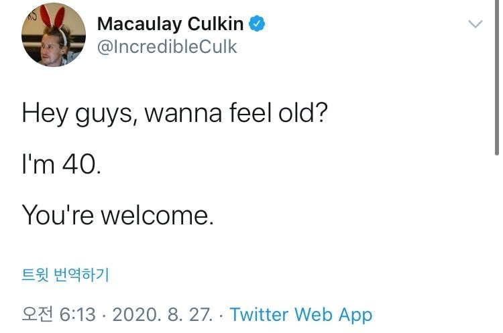Click the 'You're welcome.' tweet line
Screen dimensions: 503x333
117,214
